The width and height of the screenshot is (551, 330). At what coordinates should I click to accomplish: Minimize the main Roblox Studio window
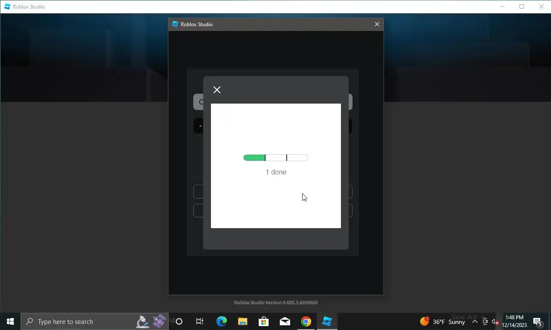(x=502, y=6)
